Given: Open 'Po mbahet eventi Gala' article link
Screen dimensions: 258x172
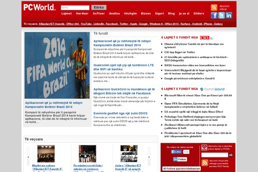Looking at the screenshot, I should coord(88,167).
